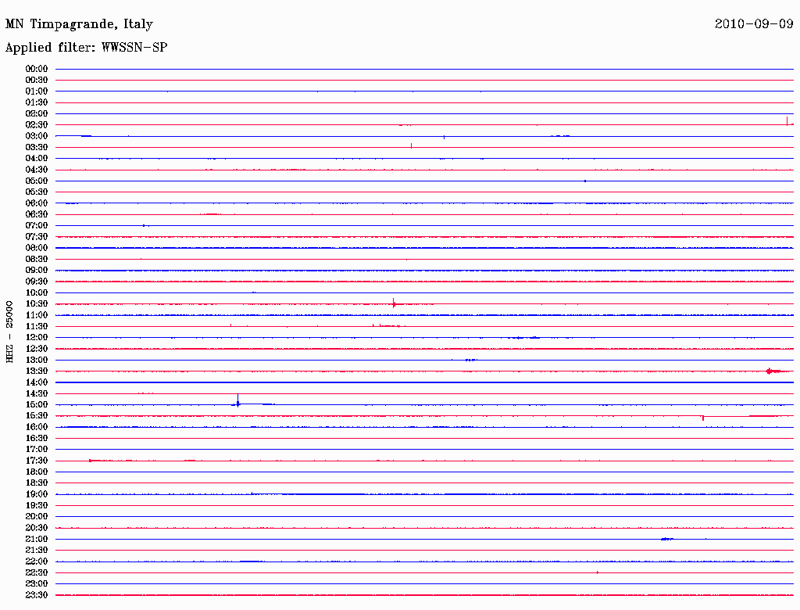Click the red spike ending the 02:30 trace
This screenshot has height=610, width=800.
coord(787,121)
